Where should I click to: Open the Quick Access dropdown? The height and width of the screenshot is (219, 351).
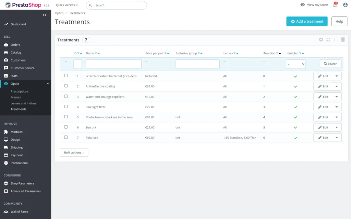[x=67, y=5]
